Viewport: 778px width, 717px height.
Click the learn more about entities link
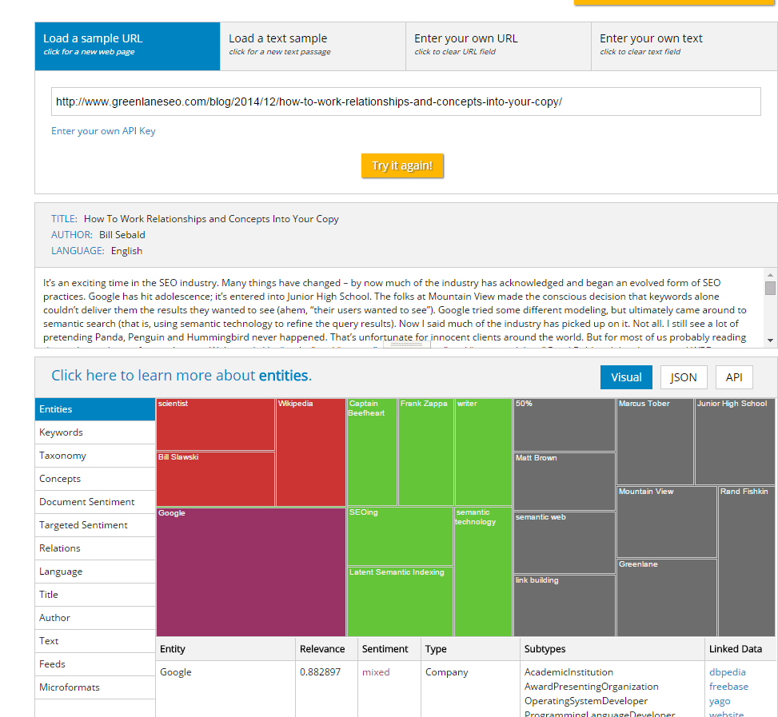[x=182, y=376]
